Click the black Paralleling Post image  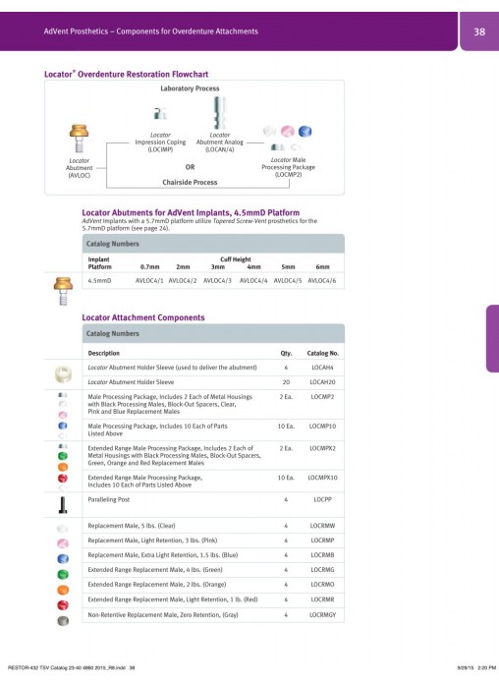pyautogui.click(x=63, y=505)
